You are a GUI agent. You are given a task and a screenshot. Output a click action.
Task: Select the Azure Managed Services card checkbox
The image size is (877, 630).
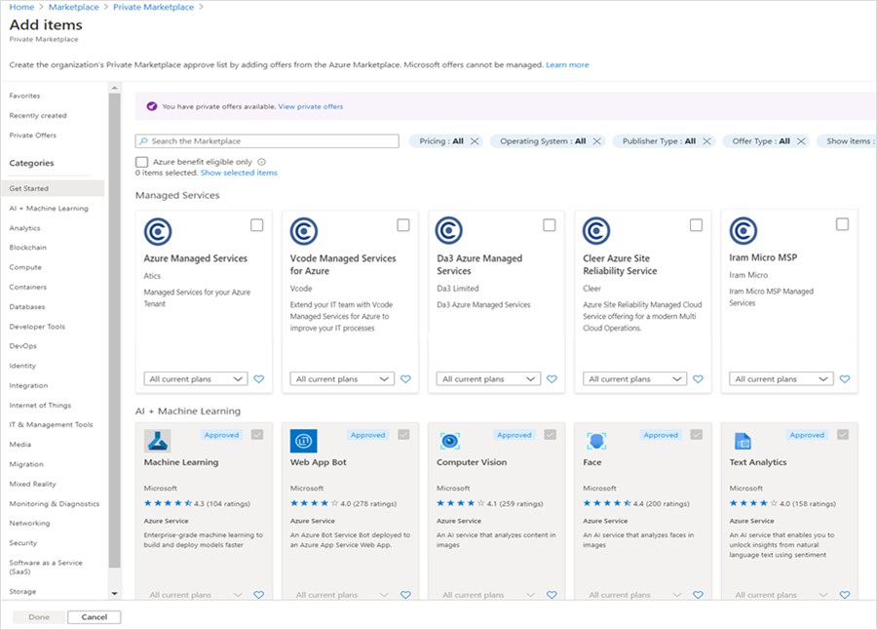click(258, 224)
